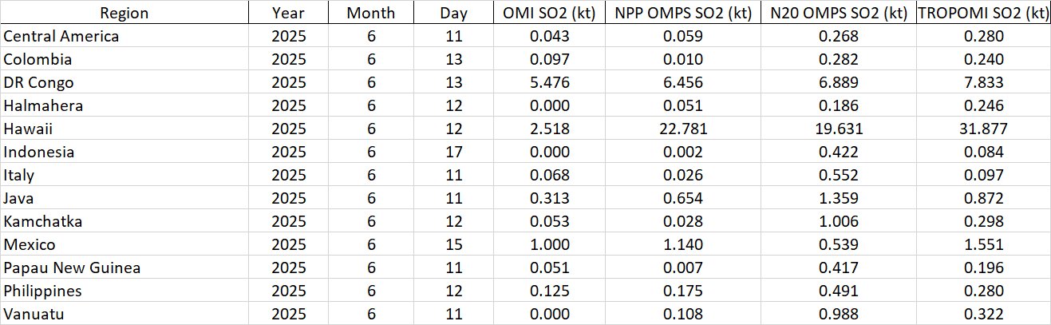Click the Year column header

[288, 13]
